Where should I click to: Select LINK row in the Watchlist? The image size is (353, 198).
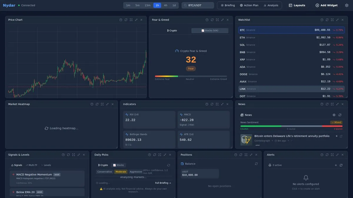[292, 89]
